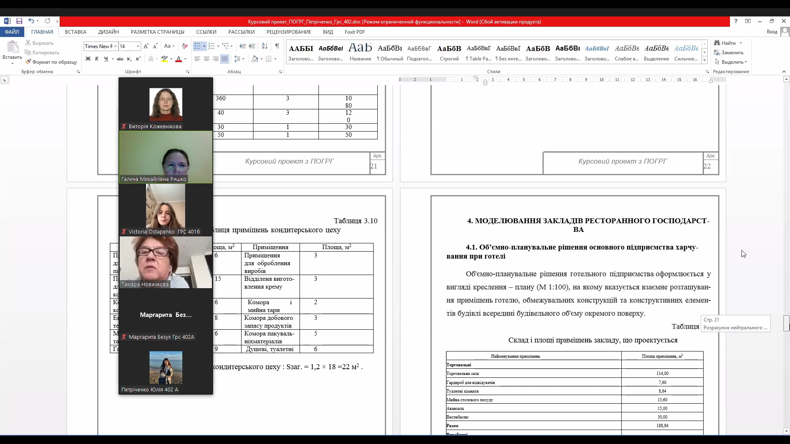This screenshot has width=790, height=444.
Task: Click Выделить (Select) button
Action: click(731, 62)
